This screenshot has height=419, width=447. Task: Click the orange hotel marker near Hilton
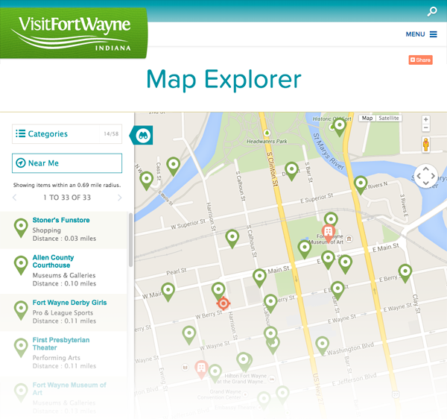pyautogui.click(x=201, y=370)
